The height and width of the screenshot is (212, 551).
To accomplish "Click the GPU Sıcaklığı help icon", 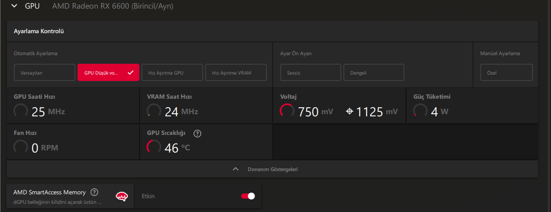I will coord(198,133).
